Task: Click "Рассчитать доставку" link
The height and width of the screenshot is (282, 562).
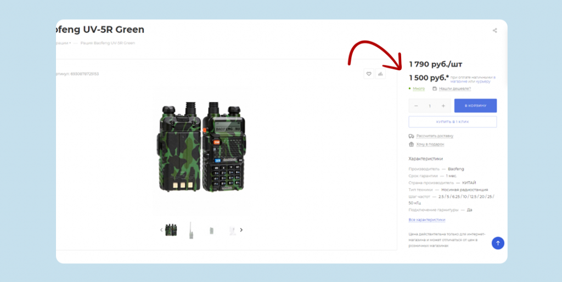Action: tap(435, 136)
